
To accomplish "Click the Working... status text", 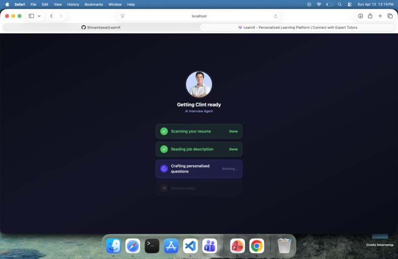I will pyautogui.click(x=230, y=169).
